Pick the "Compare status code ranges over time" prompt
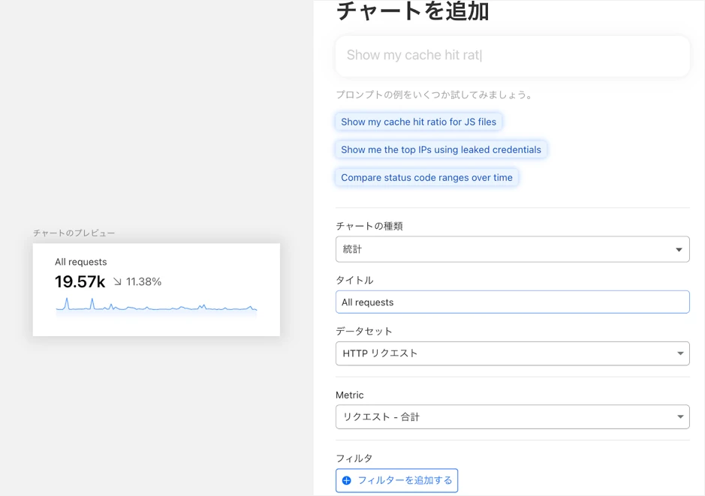Viewport: 705px width, 496px height. click(x=426, y=178)
